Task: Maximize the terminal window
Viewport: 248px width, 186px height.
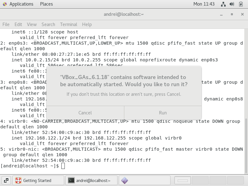Action: click(232, 14)
